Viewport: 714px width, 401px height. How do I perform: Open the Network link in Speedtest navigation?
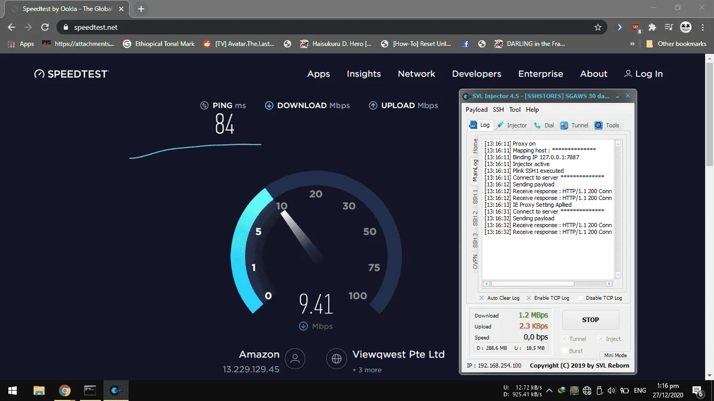[417, 74]
